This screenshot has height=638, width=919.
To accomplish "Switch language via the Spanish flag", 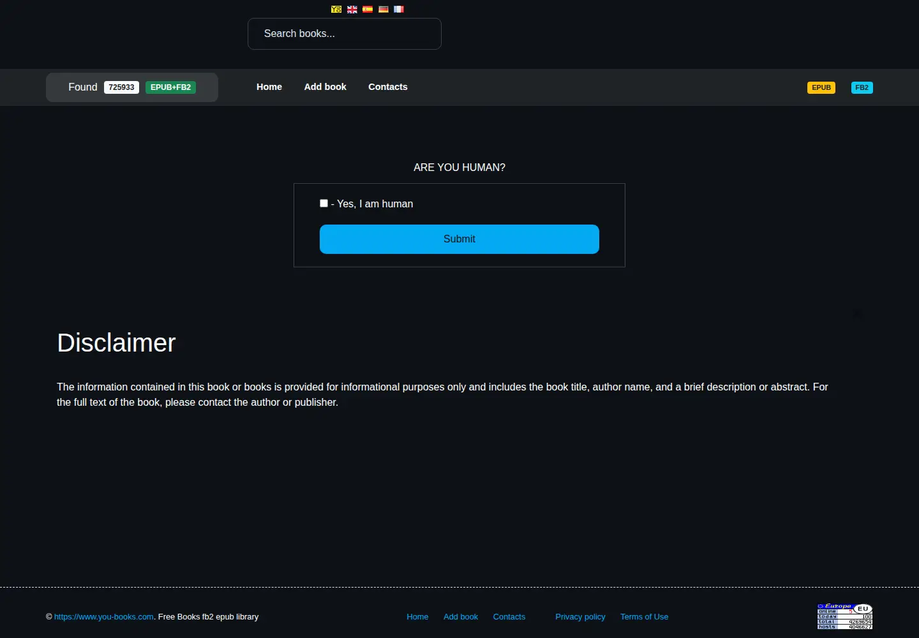I will coord(368,9).
